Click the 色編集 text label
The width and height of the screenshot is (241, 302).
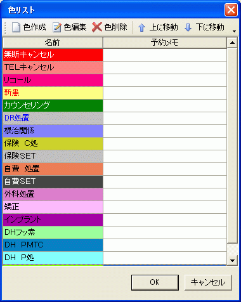pos(75,27)
